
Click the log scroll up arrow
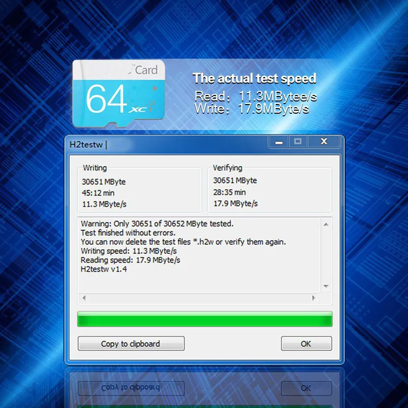click(326, 224)
